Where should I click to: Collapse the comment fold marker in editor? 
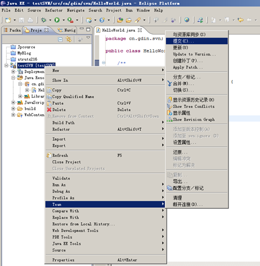click(x=104, y=63)
